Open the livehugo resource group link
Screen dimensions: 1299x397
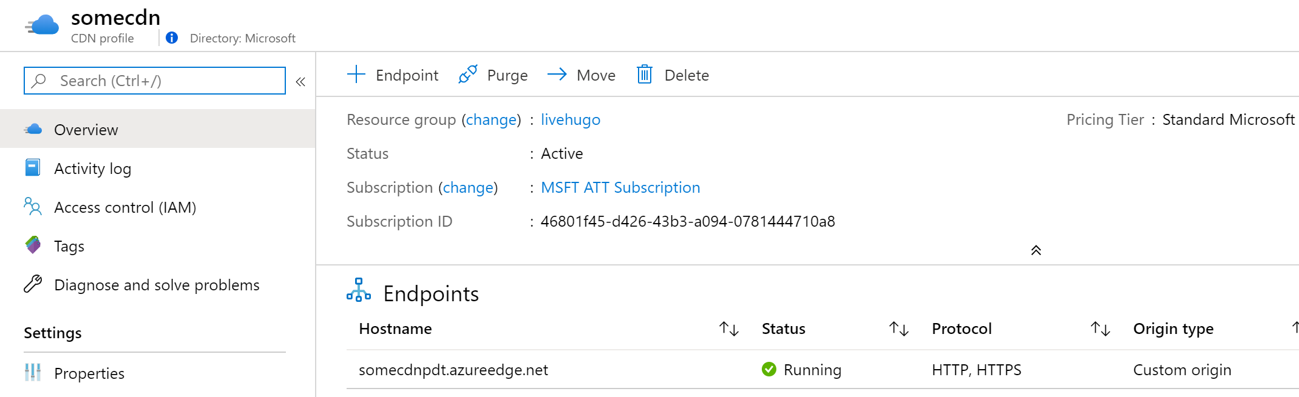click(570, 120)
